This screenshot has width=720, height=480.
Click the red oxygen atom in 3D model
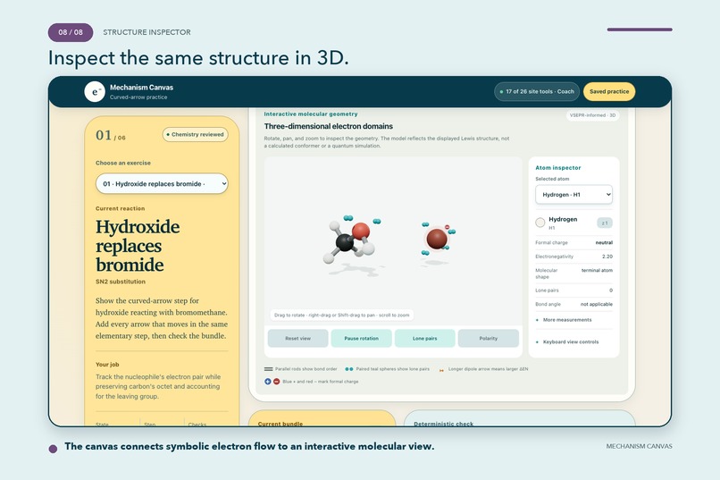pyautogui.click(x=361, y=231)
